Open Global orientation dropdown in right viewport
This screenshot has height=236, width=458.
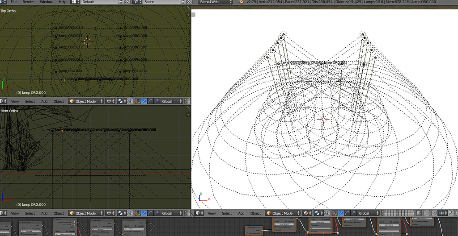click(x=369, y=213)
